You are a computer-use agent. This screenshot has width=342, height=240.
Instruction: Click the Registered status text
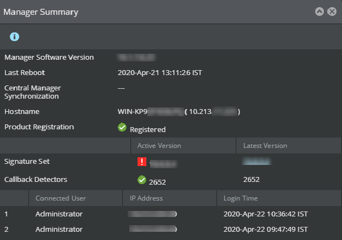click(147, 129)
